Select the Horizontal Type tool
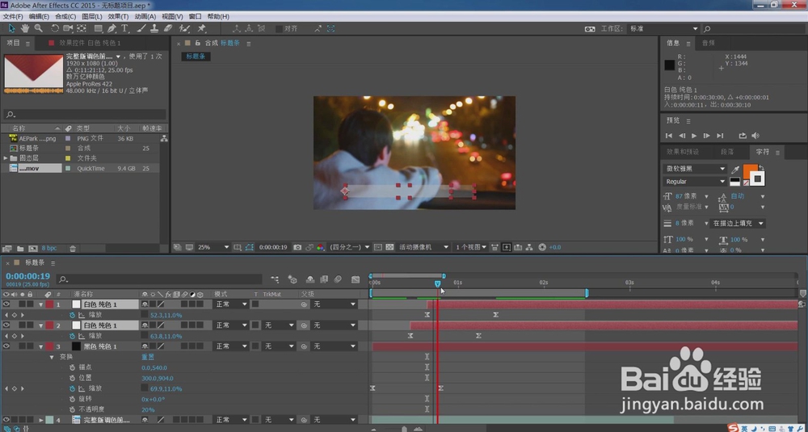The image size is (808, 432). [124, 28]
